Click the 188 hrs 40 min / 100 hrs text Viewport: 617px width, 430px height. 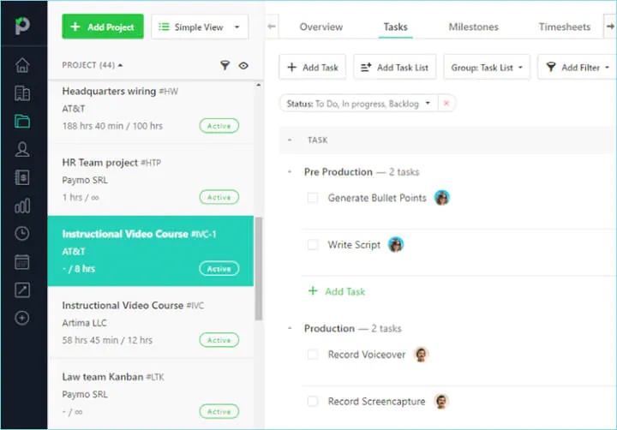pyautogui.click(x=112, y=126)
